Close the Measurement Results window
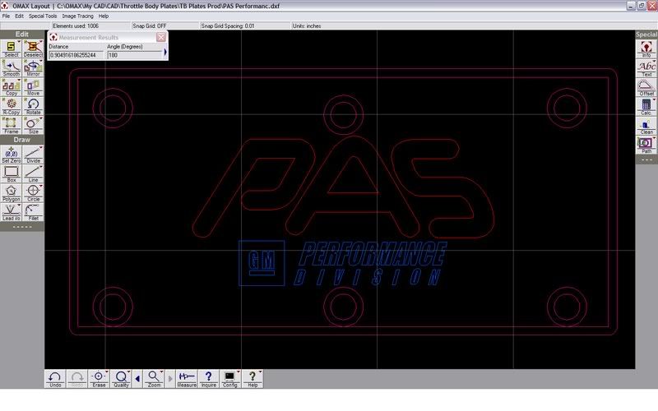Image resolution: width=658 pixels, height=411 pixels. pyautogui.click(x=161, y=37)
